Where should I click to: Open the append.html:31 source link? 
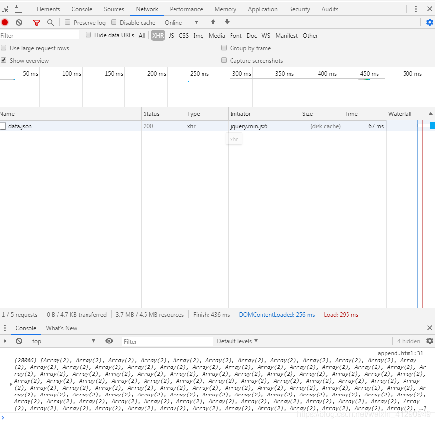(401, 353)
